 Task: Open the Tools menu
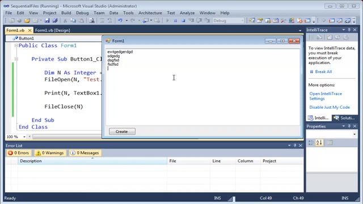tap(128, 13)
